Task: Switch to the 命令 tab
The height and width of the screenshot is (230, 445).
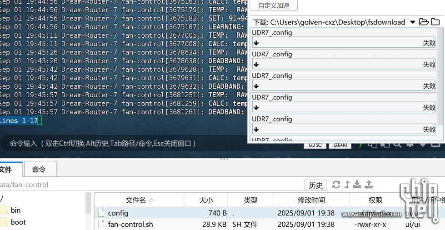Action: pyautogui.click(x=40, y=170)
